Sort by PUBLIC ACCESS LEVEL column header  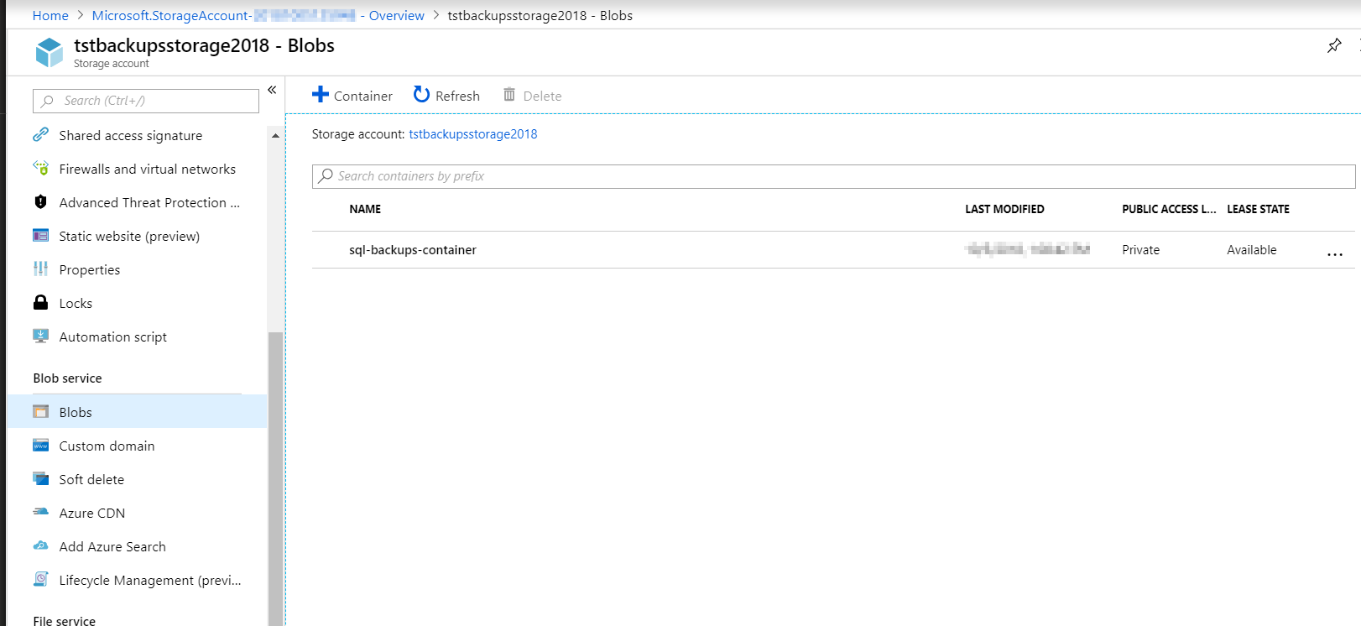pyautogui.click(x=1169, y=209)
